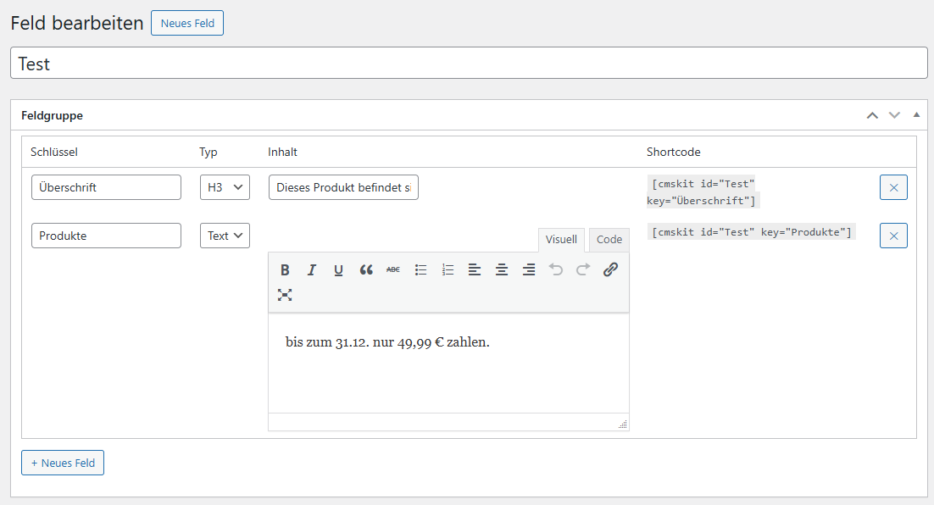Image resolution: width=934 pixels, height=505 pixels.
Task: Click the underline formatting icon
Action: [x=339, y=270]
